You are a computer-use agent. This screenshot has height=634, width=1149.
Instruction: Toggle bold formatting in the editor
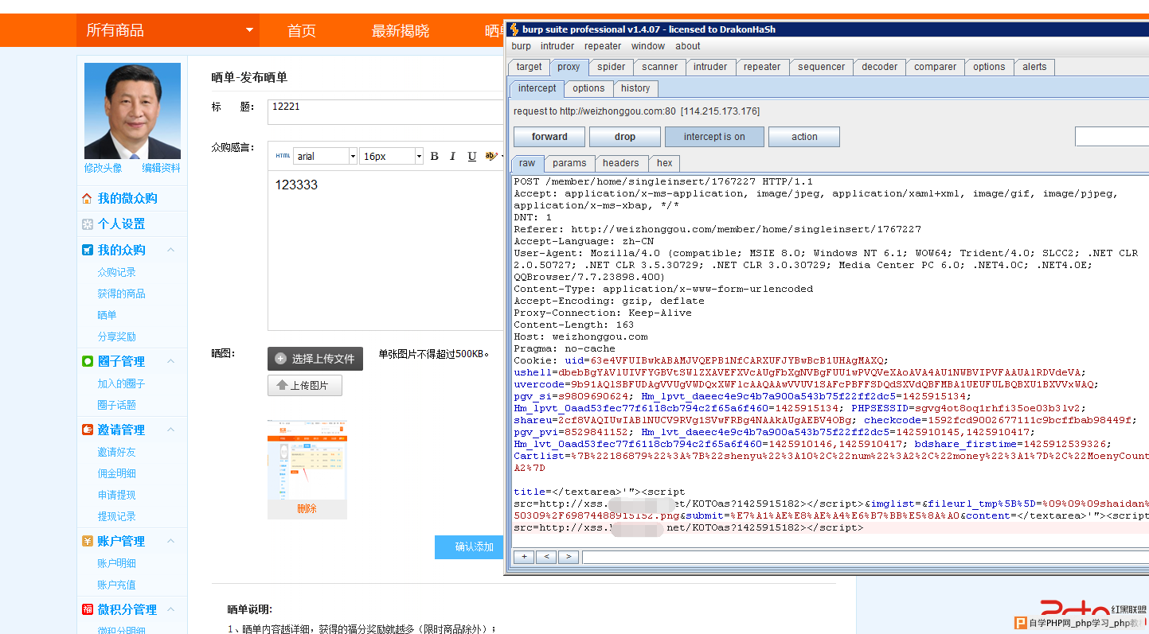(434, 156)
